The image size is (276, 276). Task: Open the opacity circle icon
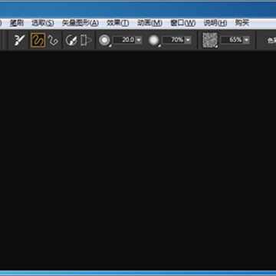tap(154, 40)
